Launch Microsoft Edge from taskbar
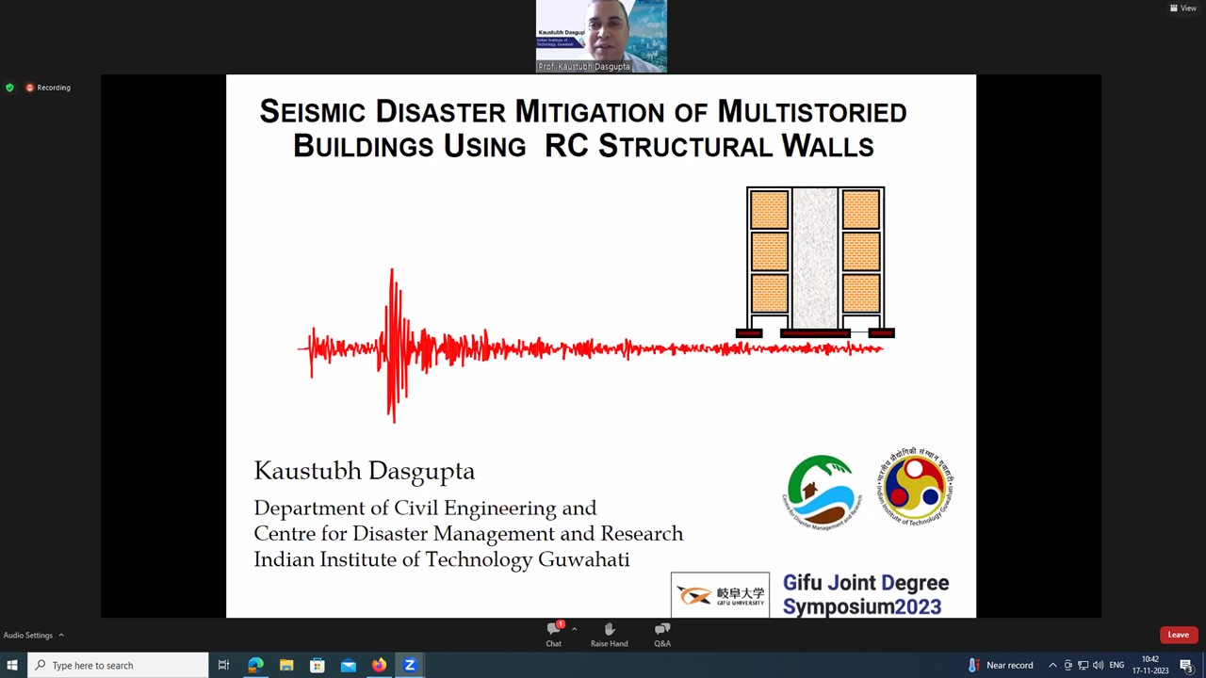Viewport: 1206px width, 678px height. click(255, 665)
